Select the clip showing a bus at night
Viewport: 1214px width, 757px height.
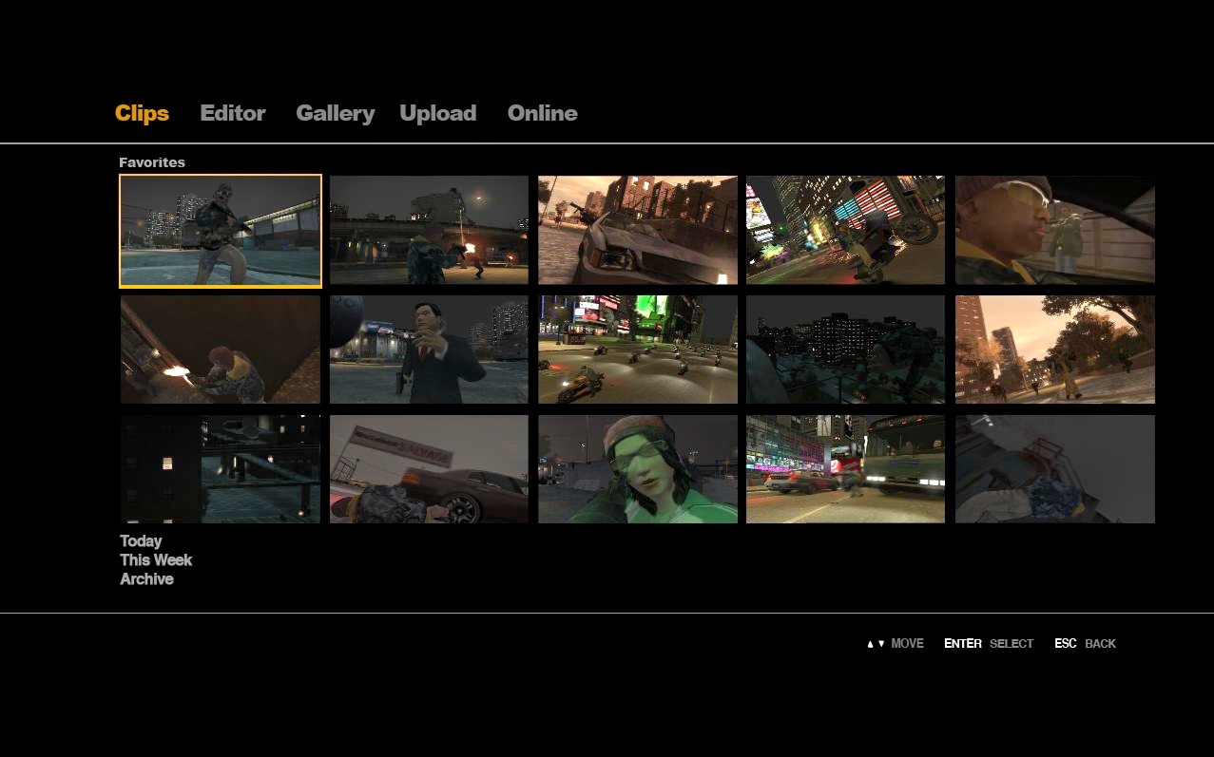845,469
